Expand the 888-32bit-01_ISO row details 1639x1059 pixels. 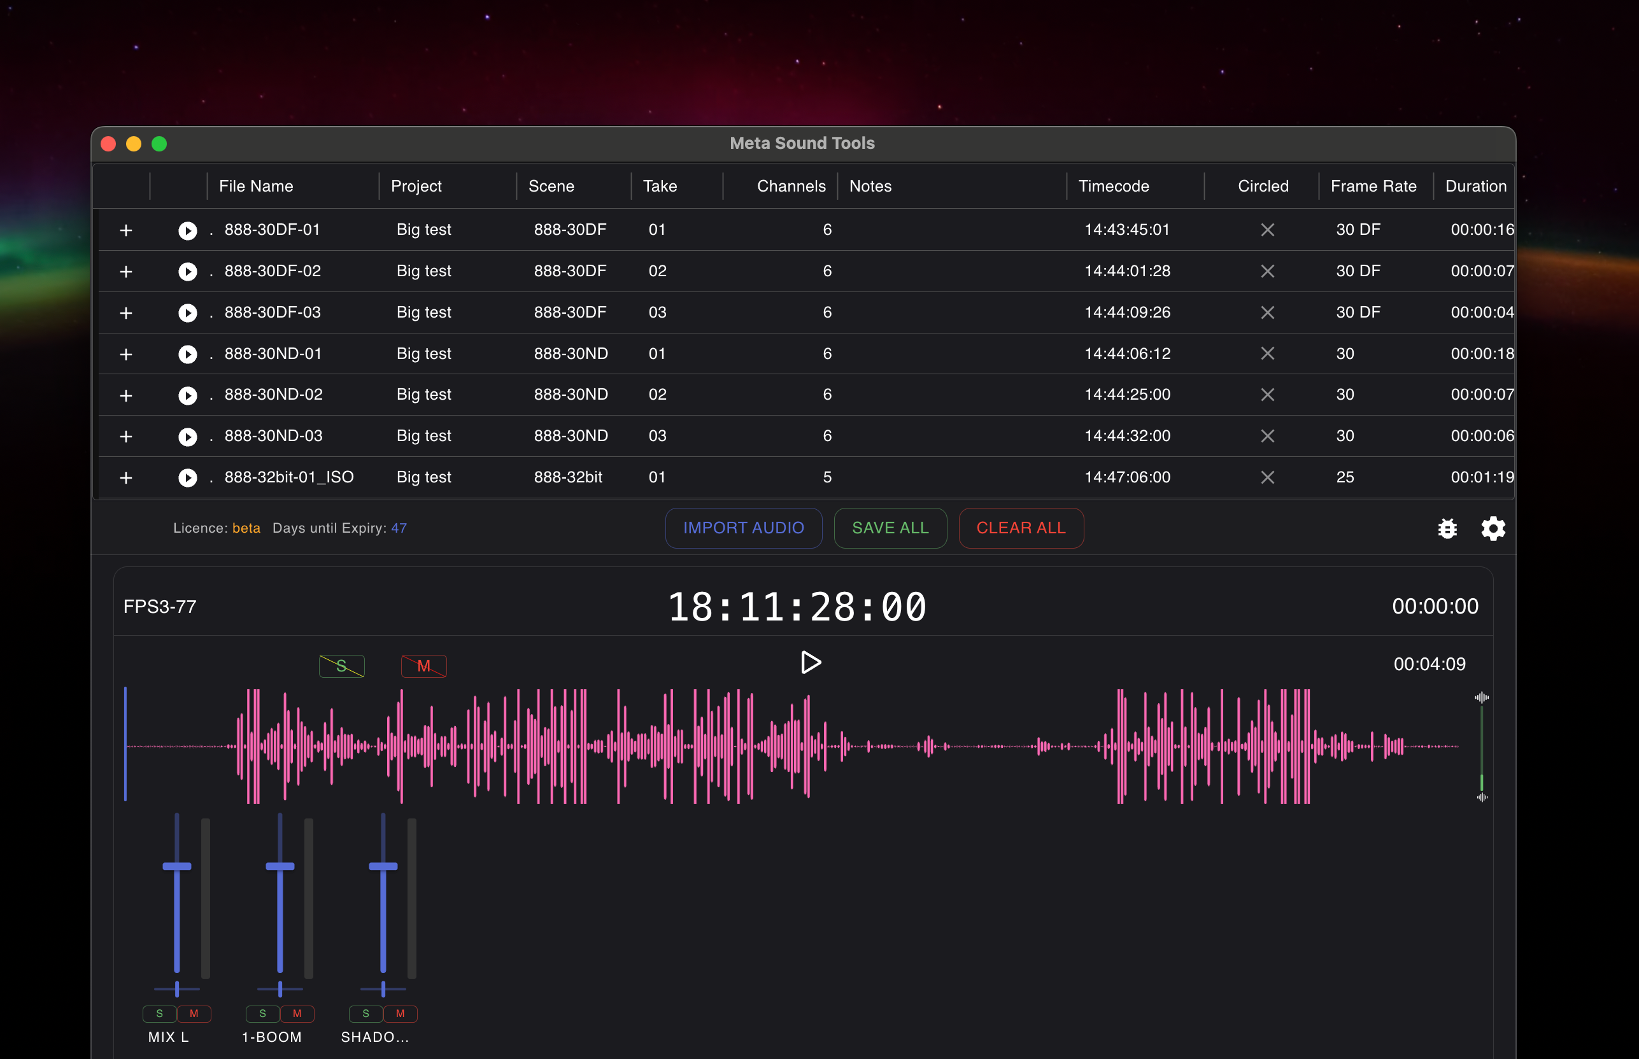pos(126,477)
